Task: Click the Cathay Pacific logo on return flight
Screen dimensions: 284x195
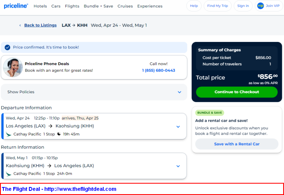Action: pyautogui.click(x=8, y=174)
